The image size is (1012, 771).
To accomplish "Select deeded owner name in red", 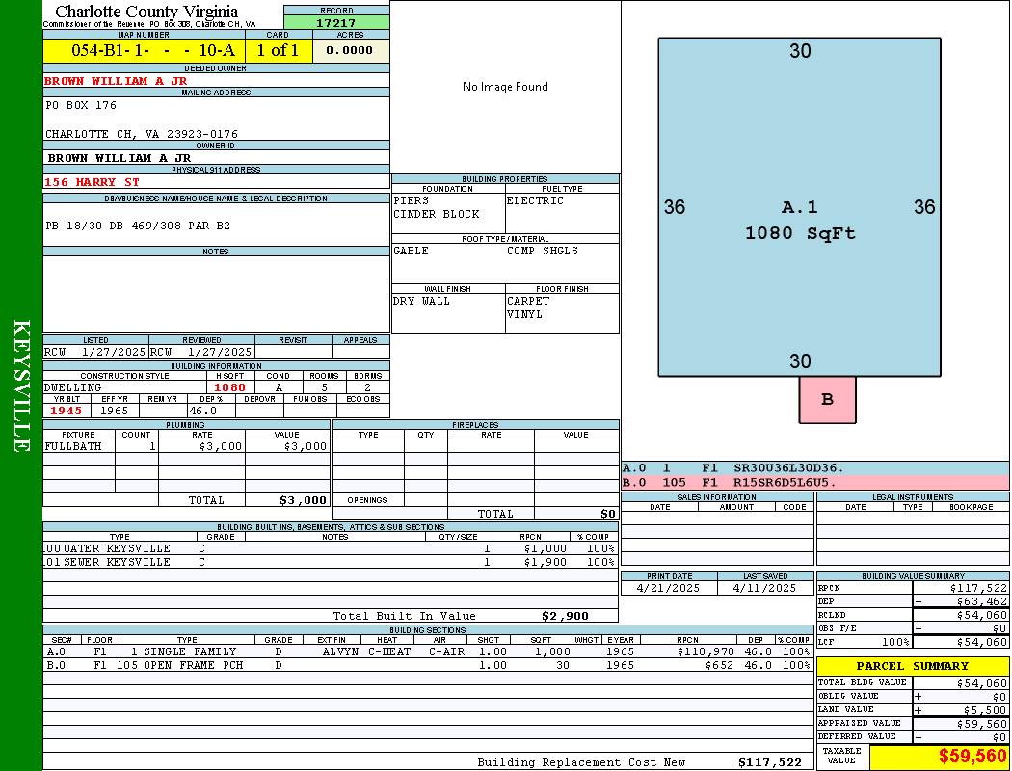I will point(116,81).
